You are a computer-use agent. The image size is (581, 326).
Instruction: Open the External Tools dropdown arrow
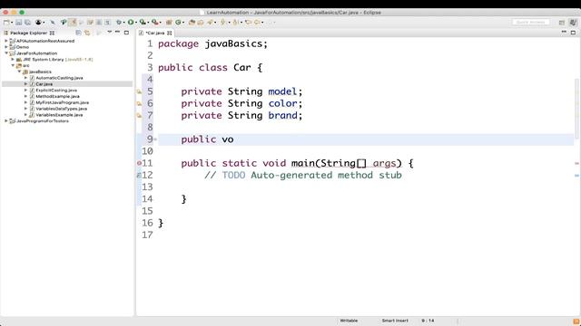pos(160,23)
